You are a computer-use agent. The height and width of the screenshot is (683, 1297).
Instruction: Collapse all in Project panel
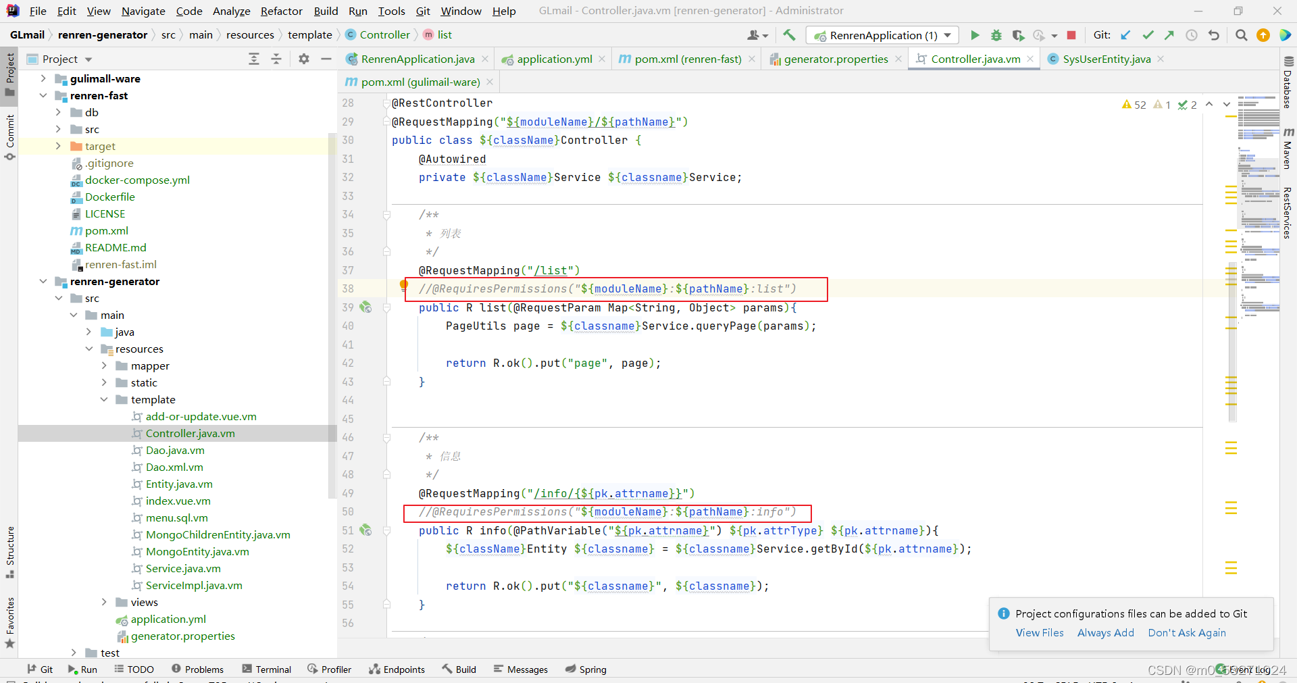point(276,59)
